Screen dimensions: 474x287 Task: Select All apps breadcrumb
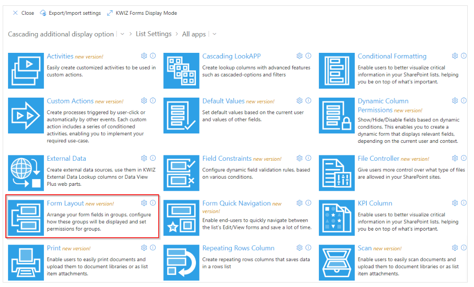pos(194,34)
